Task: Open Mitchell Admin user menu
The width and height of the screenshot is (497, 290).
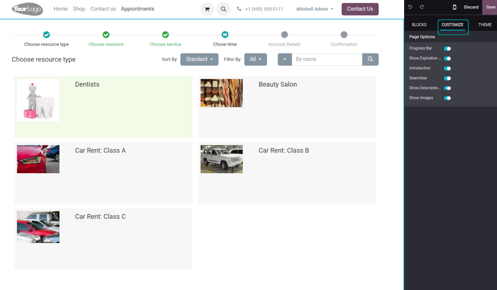Action: pos(314,9)
